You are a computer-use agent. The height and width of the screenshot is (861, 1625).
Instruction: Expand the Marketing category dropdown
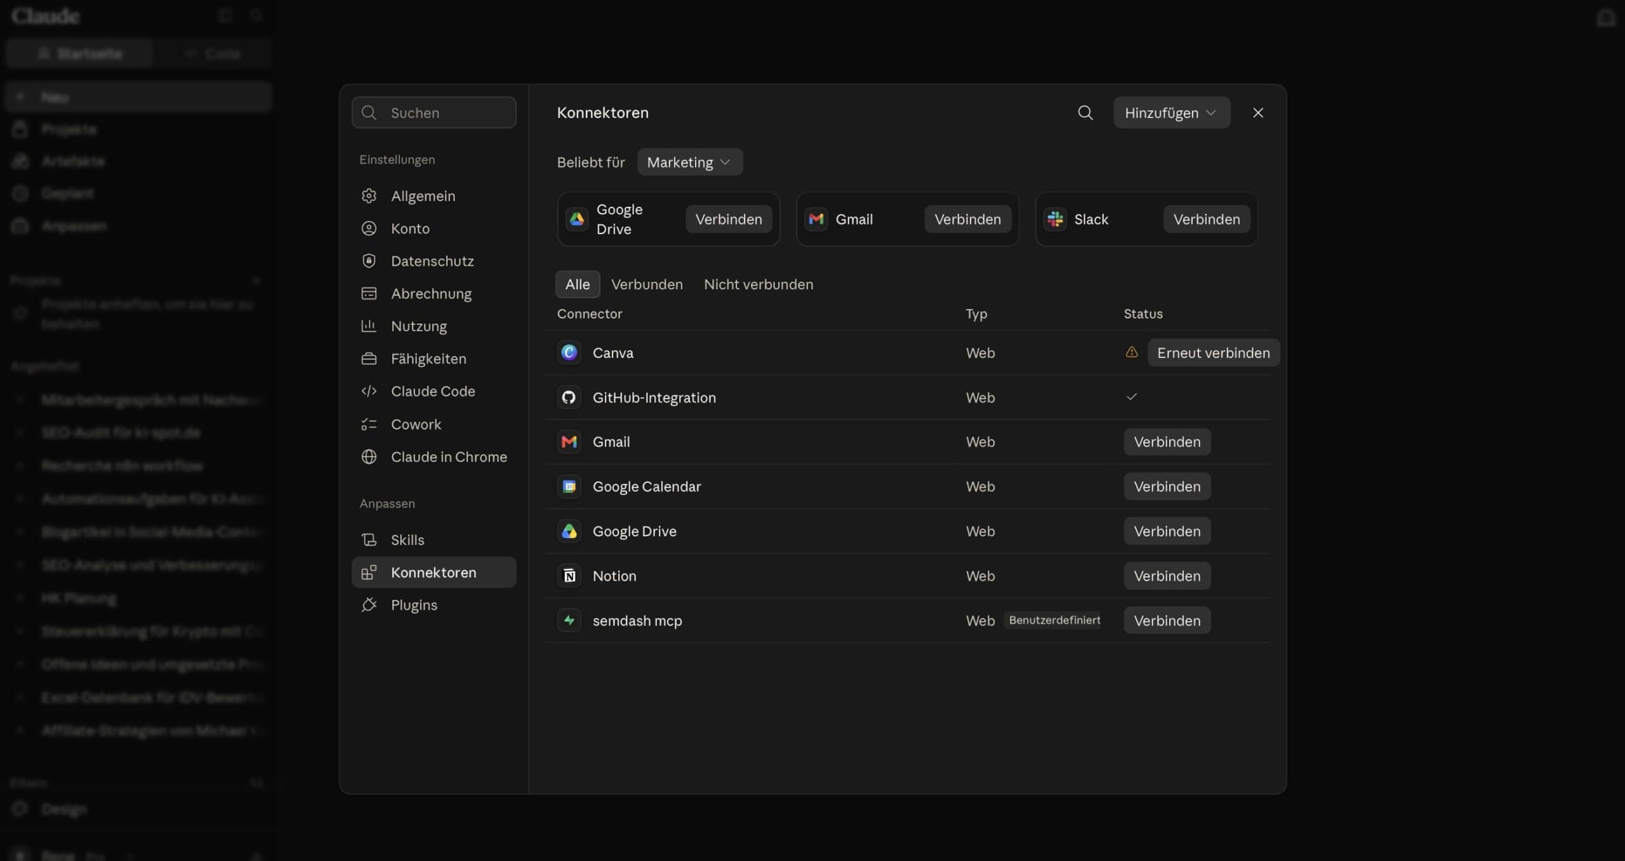tap(689, 162)
